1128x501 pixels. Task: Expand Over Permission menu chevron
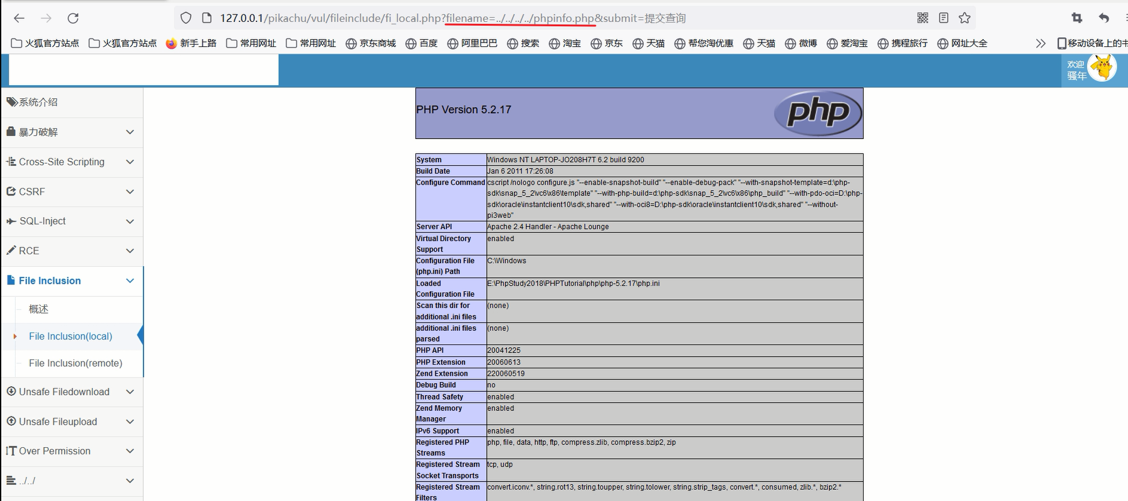(x=130, y=451)
